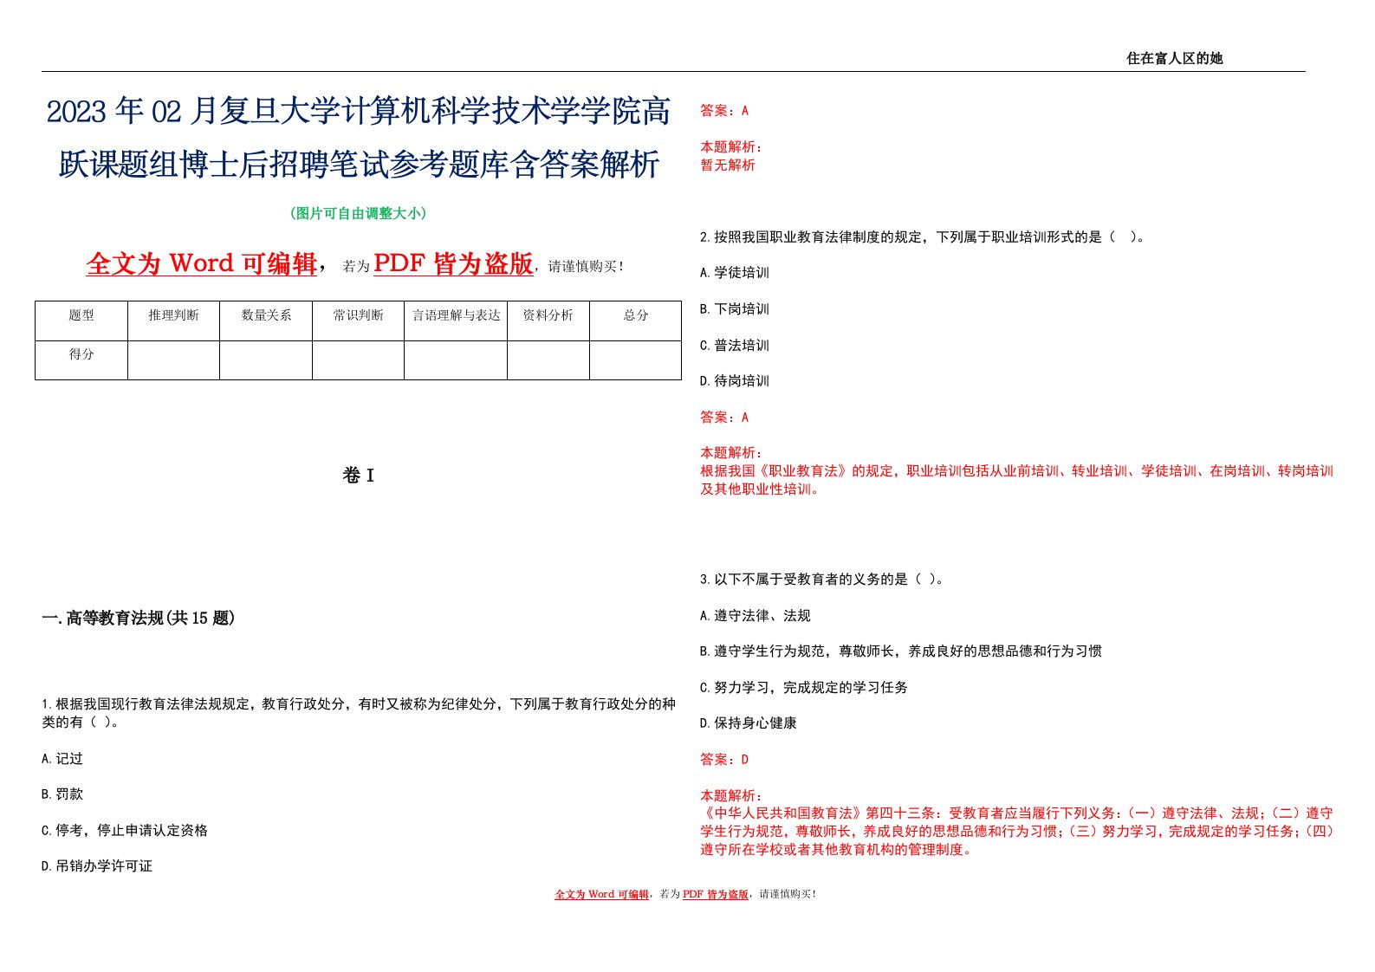Click '答案：D' for question 3
Screen dimensions: 1375x972
(724, 759)
